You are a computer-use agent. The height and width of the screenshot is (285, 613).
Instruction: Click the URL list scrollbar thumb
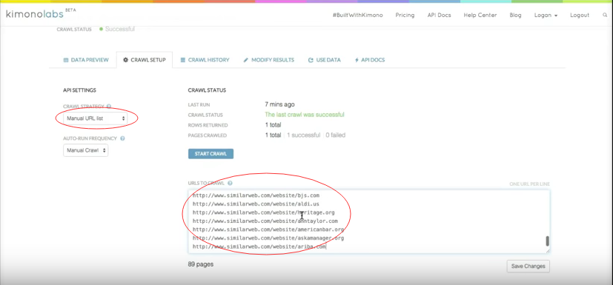[547, 241]
